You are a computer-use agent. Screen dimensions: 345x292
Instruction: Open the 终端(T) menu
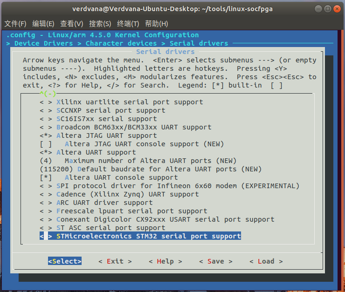point(128,23)
